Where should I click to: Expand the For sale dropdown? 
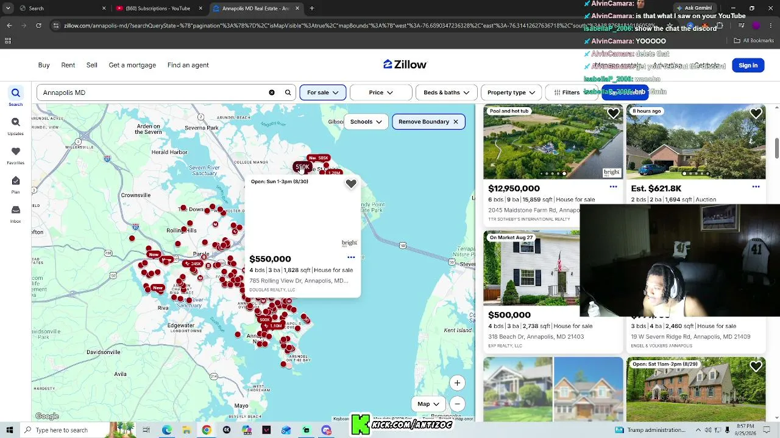coord(323,92)
